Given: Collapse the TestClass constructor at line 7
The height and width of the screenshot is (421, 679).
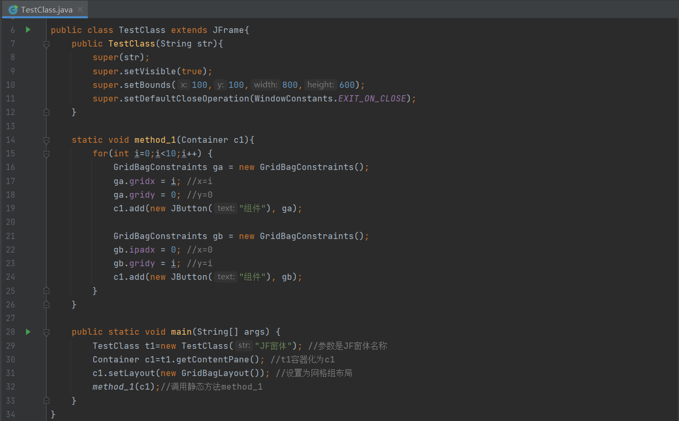Looking at the screenshot, I should point(47,44).
